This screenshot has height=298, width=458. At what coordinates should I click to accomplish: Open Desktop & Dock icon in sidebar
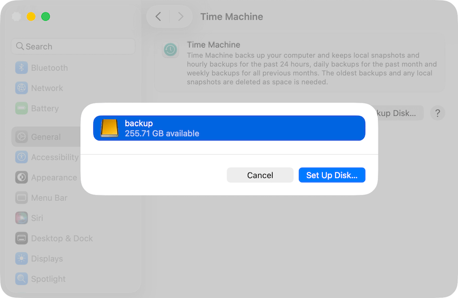(x=21, y=238)
